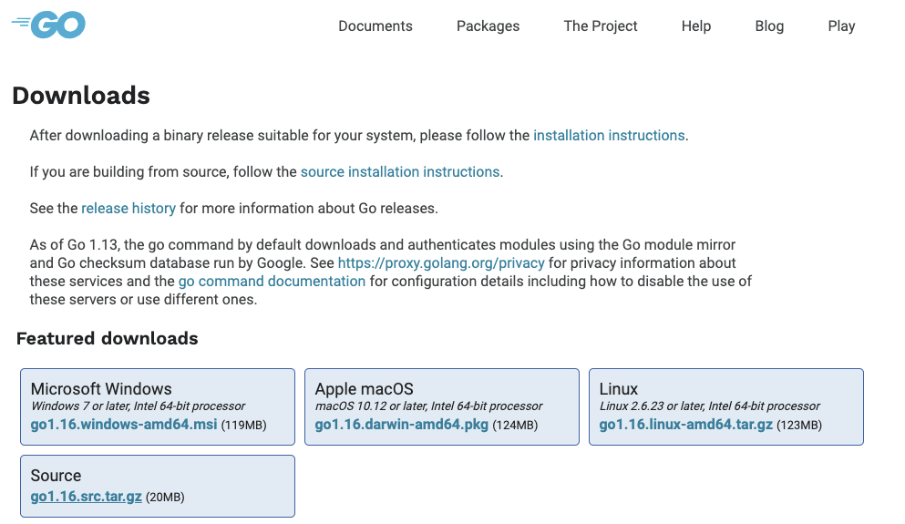Image resolution: width=905 pixels, height=524 pixels.
Task: Open the Documents menu item
Action: click(x=375, y=26)
